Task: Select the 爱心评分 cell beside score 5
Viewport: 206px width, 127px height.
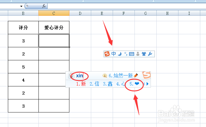Action: [x=54, y=67]
